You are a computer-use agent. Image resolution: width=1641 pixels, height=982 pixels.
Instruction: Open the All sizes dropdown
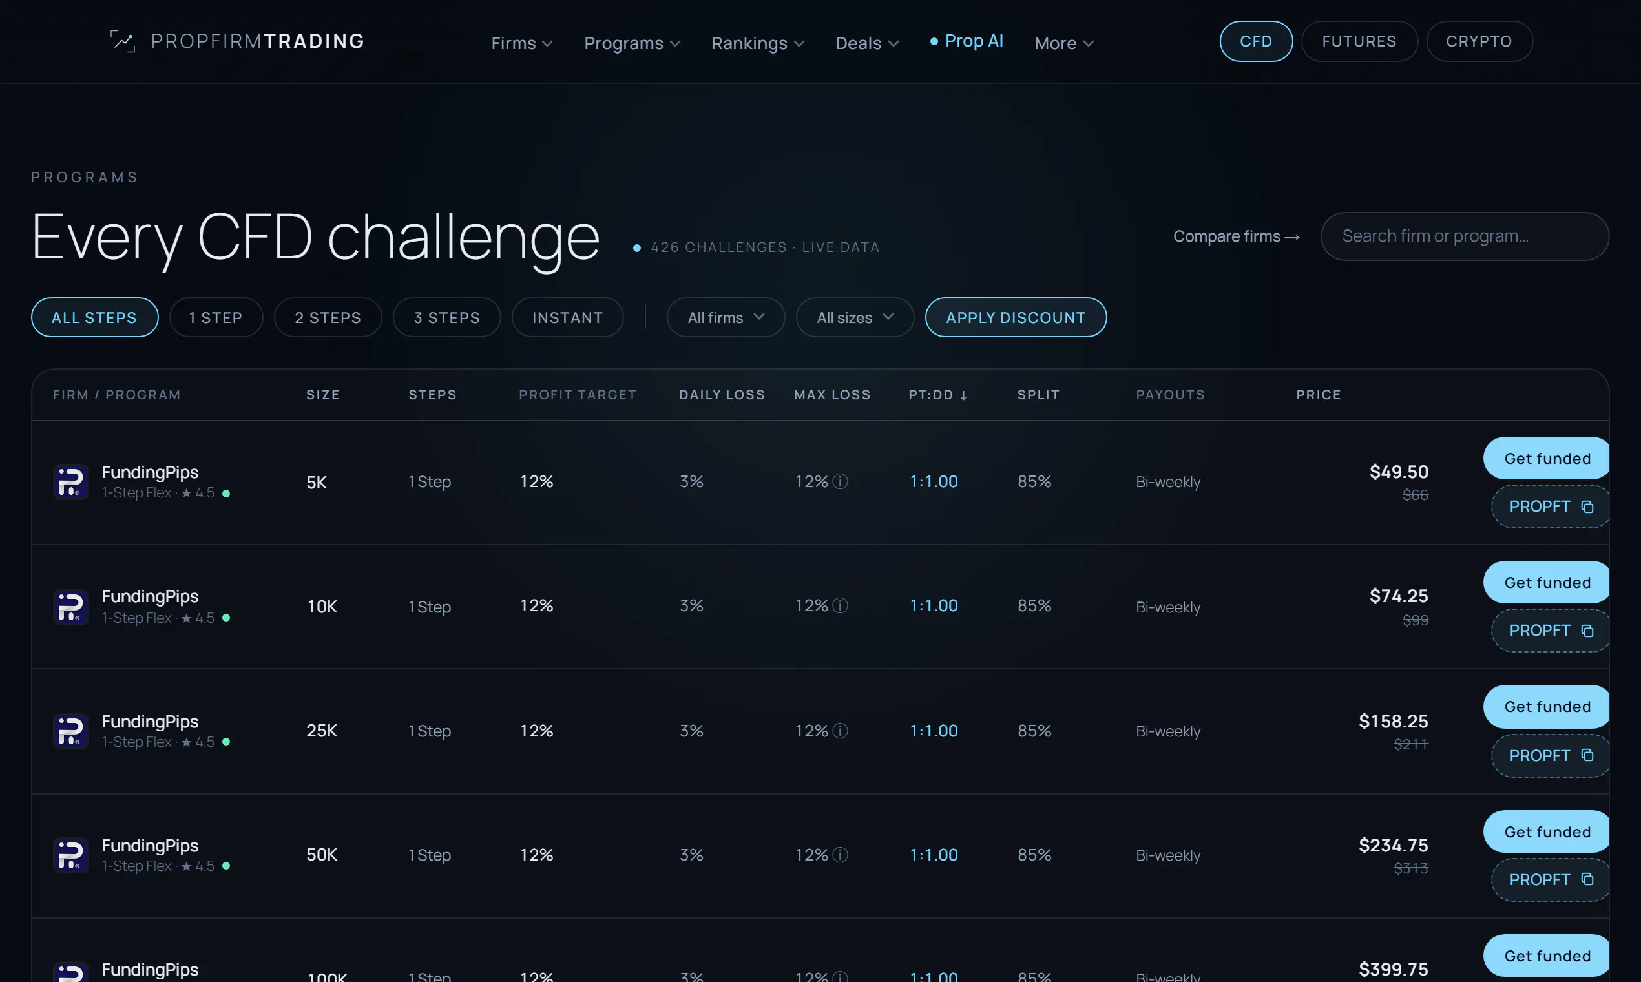tap(855, 318)
